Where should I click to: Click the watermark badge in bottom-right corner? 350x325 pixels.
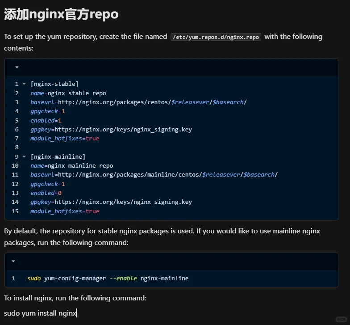tap(341, 319)
